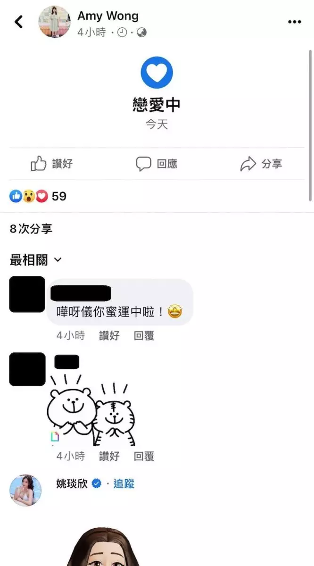314x566 pixels.
Task: View reactions via the like-wow-love emoji cluster
Action: coord(29,196)
